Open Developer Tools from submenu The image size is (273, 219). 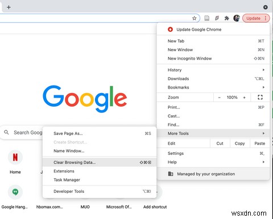click(x=100, y=191)
